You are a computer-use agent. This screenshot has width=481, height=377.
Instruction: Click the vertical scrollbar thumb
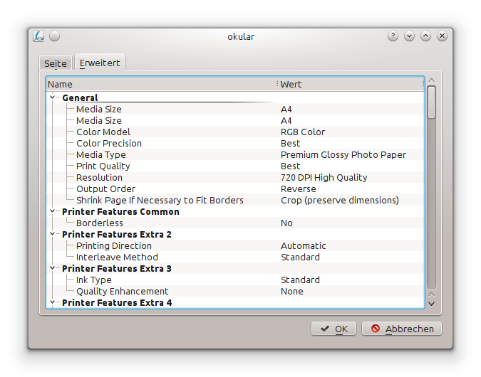pyautogui.click(x=431, y=102)
